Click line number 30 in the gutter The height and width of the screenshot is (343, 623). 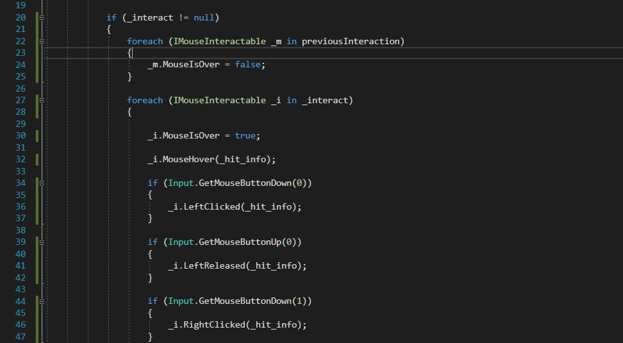click(19, 135)
